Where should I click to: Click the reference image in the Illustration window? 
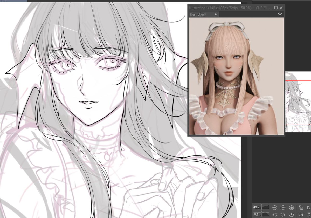(236, 76)
